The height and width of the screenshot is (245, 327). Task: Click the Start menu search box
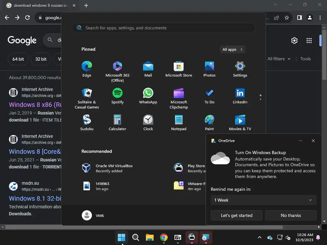point(163,28)
